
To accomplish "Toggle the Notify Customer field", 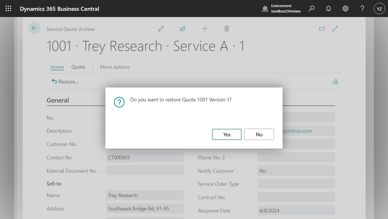I will coord(296,171).
